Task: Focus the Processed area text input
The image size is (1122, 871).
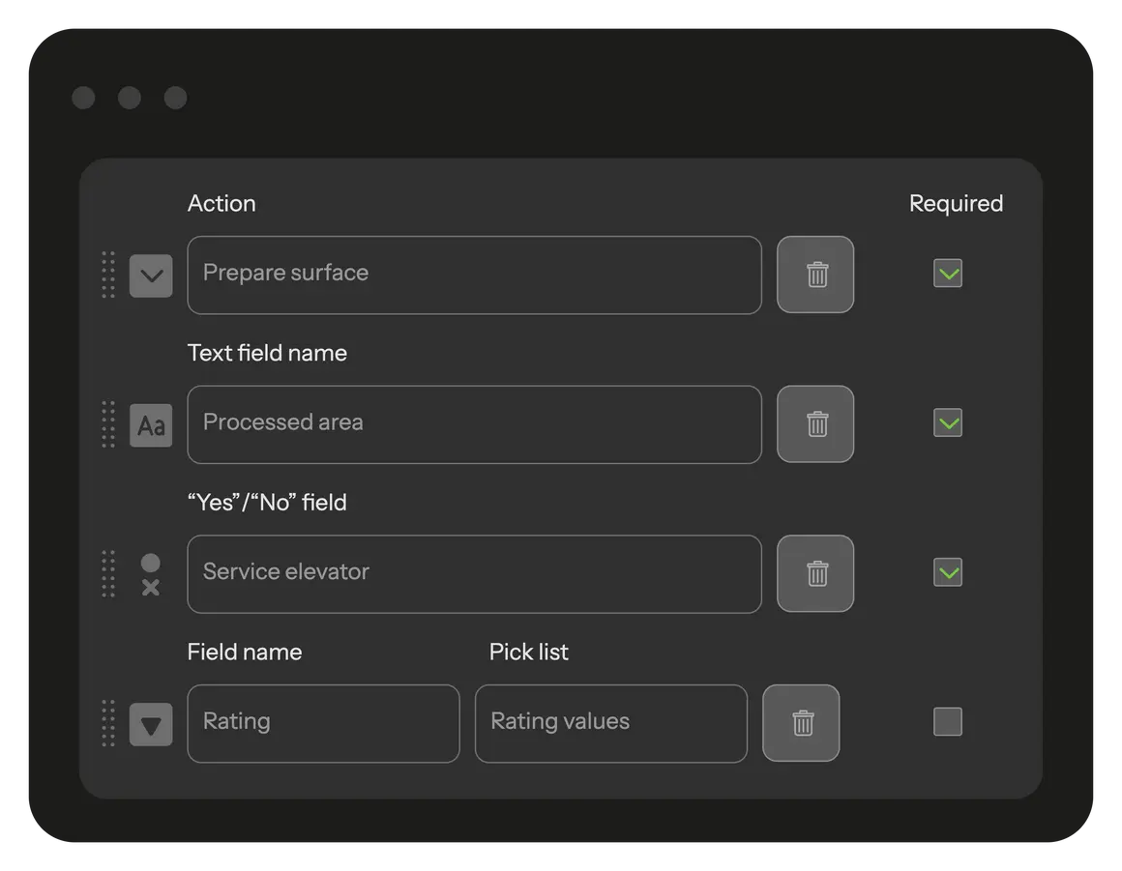Action: pyautogui.click(x=474, y=424)
